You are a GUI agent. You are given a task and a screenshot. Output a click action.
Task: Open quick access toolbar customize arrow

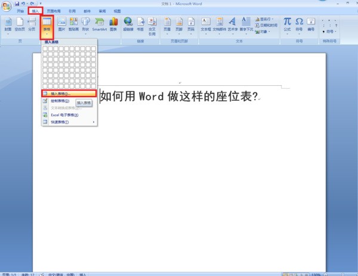point(41,4)
